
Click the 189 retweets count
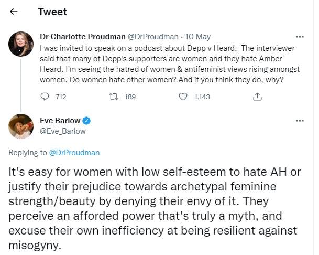pyautogui.click(x=130, y=97)
